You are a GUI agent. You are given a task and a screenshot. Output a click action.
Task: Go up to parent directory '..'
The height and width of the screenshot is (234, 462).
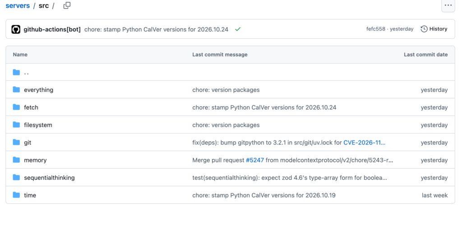(x=26, y=72)
